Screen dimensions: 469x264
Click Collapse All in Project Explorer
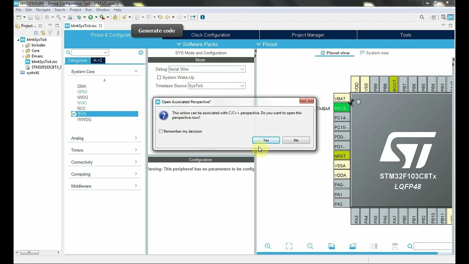[x=36, y=33]
